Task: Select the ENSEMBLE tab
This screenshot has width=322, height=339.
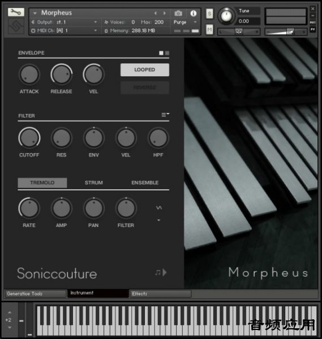Action: click(x=145, y=182)
